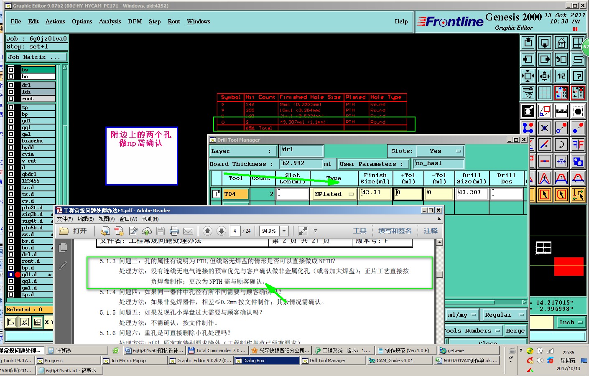589x376 pixels.
Task: Open the Analysis menu
Action: [110, 21]
